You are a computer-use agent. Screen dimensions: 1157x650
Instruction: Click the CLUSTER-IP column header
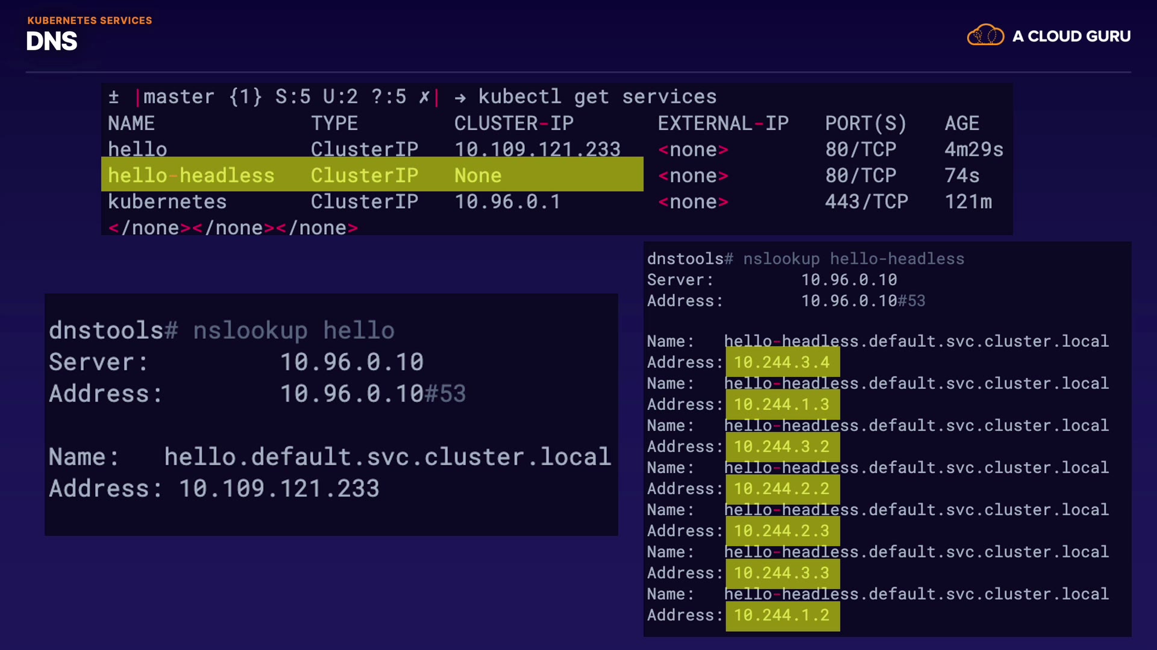click(x=513, y=123)
